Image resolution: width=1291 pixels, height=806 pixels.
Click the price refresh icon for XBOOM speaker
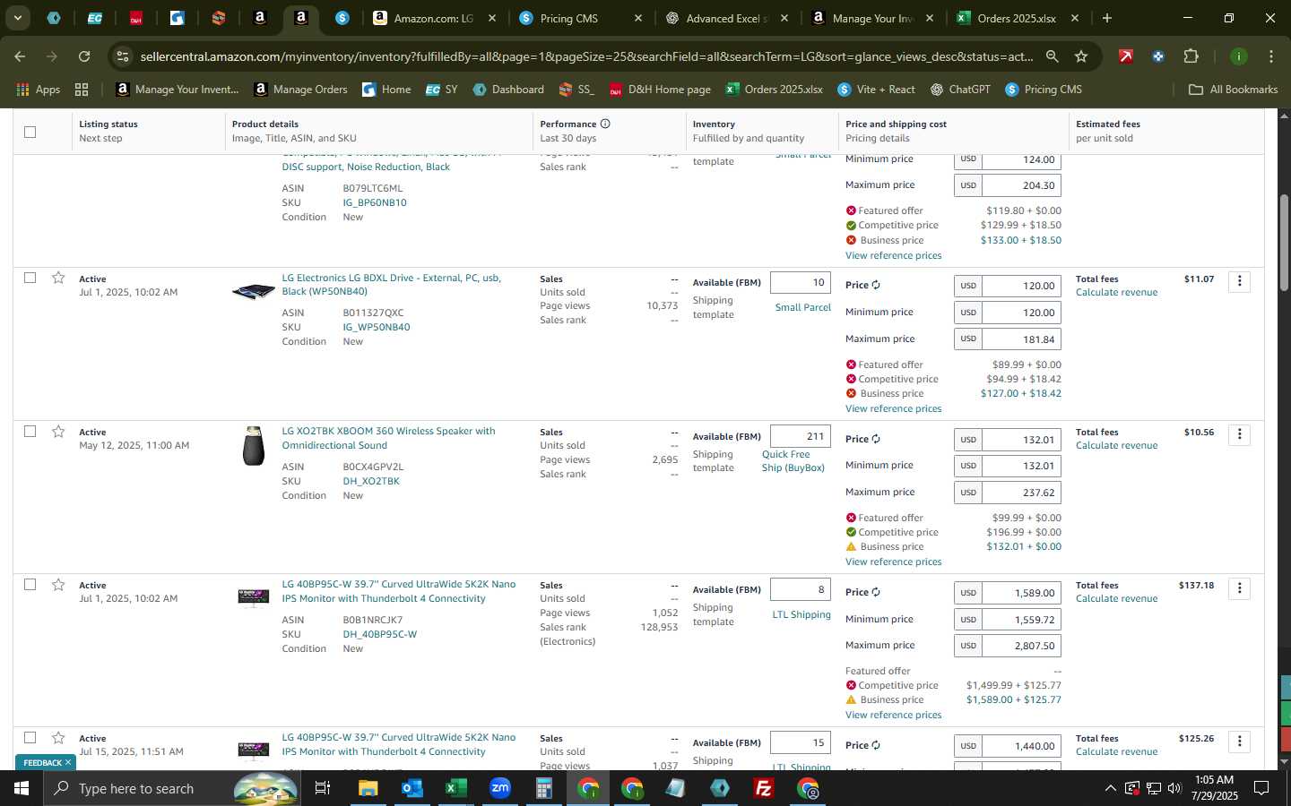876,439
